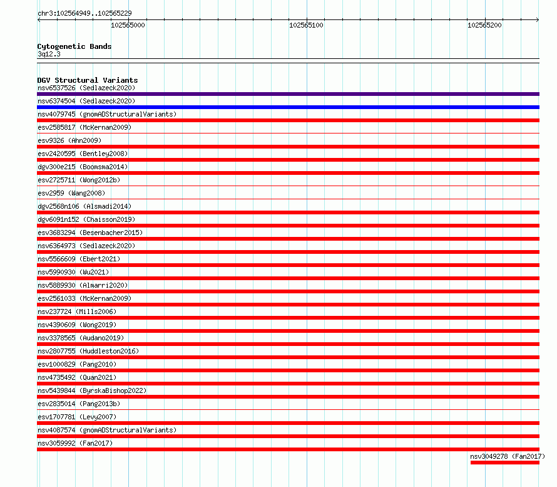Viewport: 557px width, 487px height.
Task: Click ruler position 102565100
Action: 306,25
